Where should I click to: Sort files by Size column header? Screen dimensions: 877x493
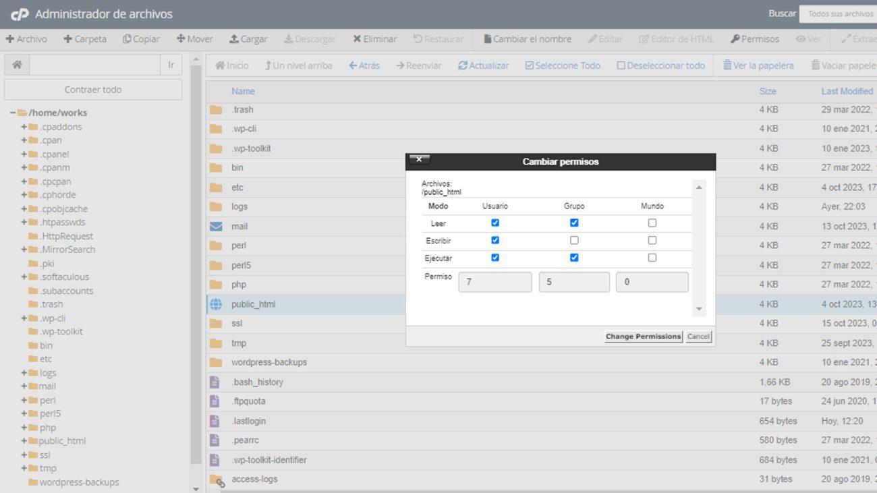[x=767, y=91]
